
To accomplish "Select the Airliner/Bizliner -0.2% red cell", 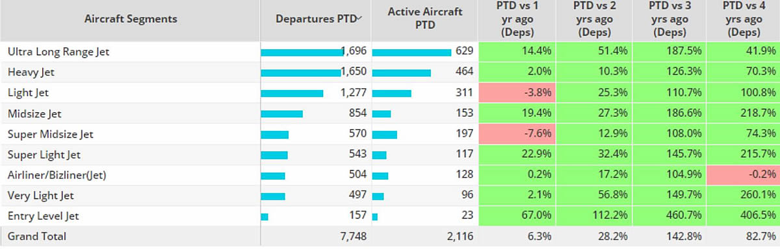I will 743,176.
